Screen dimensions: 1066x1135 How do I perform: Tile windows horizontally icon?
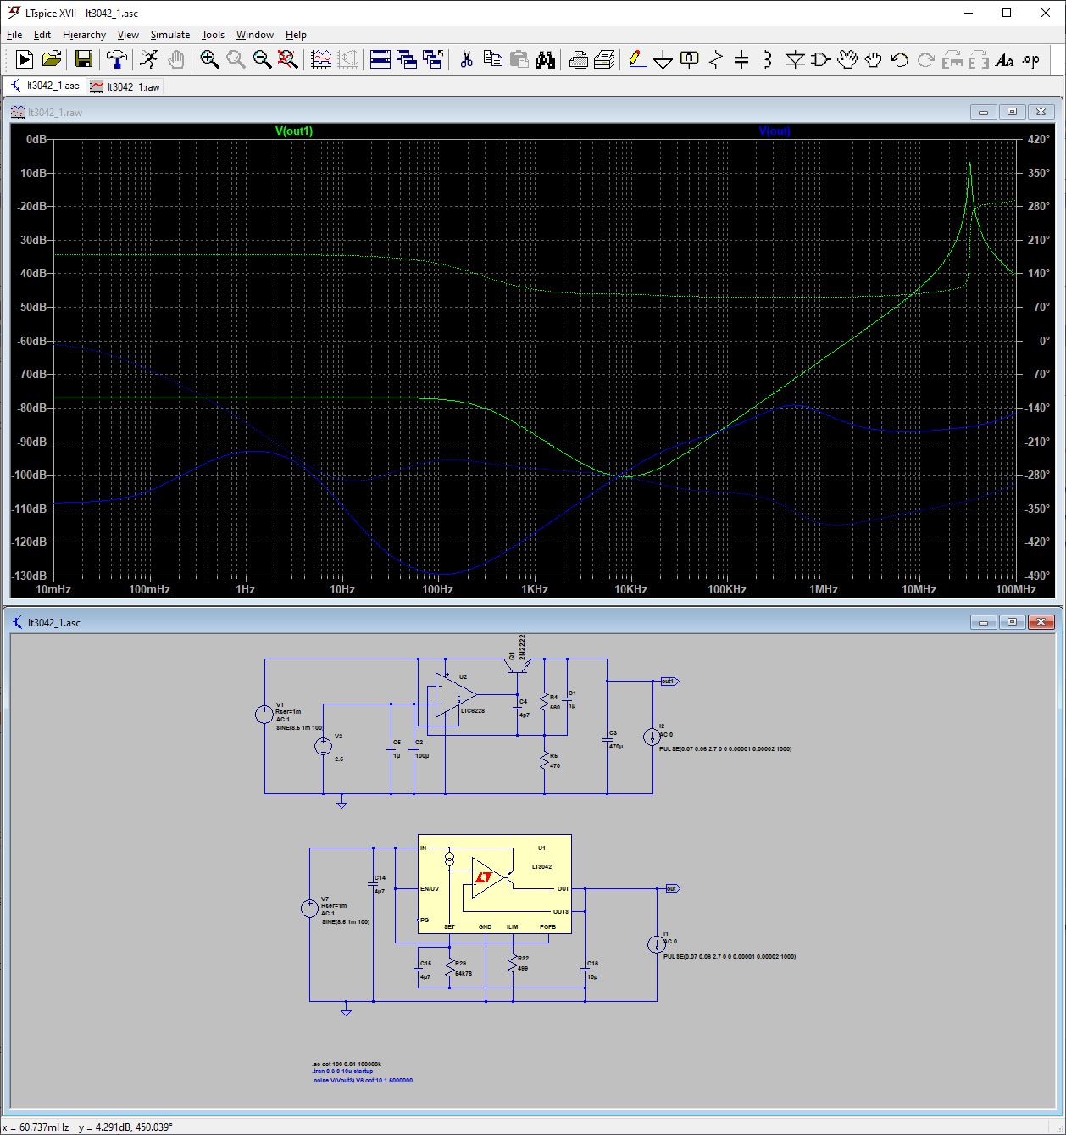point(380,59)
